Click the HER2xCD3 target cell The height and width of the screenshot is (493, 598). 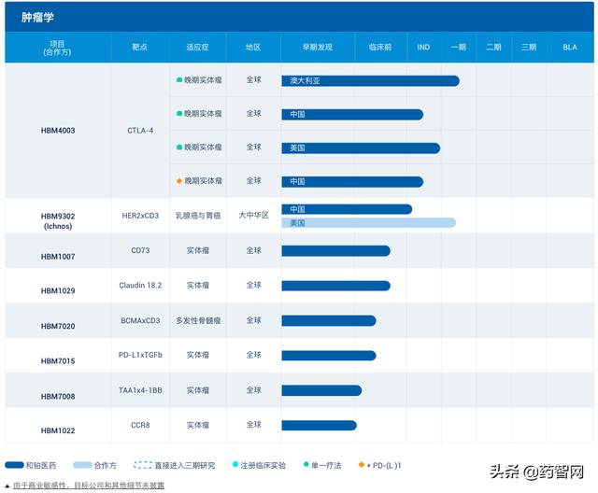pos(140,216)
